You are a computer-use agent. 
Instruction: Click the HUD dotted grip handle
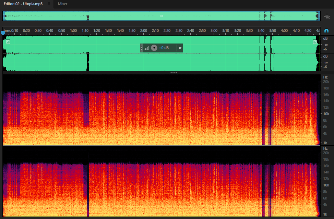click(142, 48)
